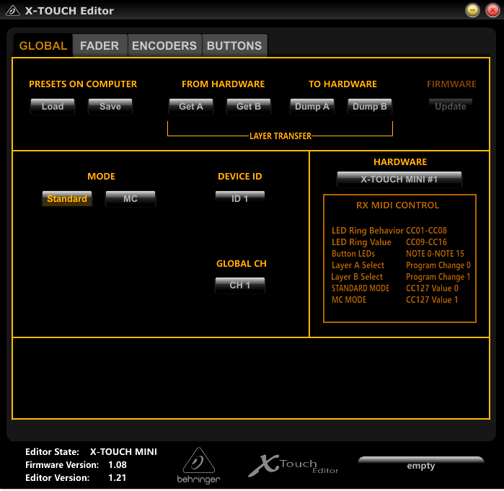The height and width of the screenshot is (491, 504).
Task: Click the firmware Update button
Action: (451, 107)
